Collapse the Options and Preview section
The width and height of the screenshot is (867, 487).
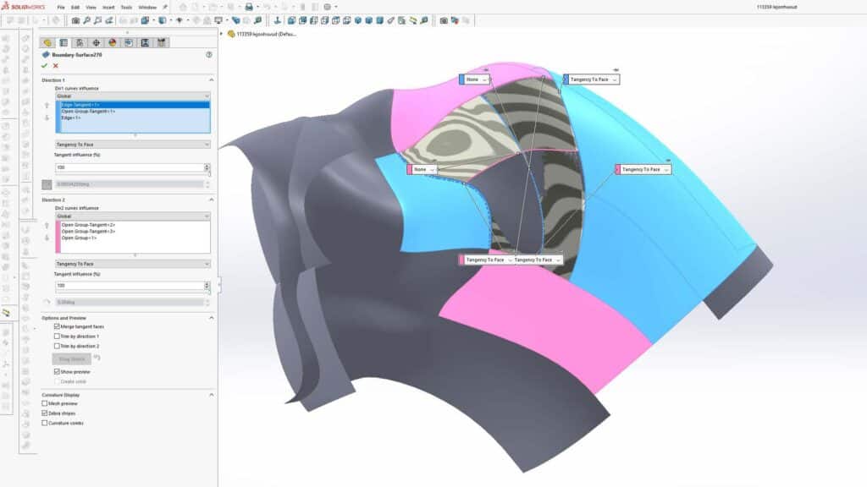pyautogui.click(x=211, y=317)
